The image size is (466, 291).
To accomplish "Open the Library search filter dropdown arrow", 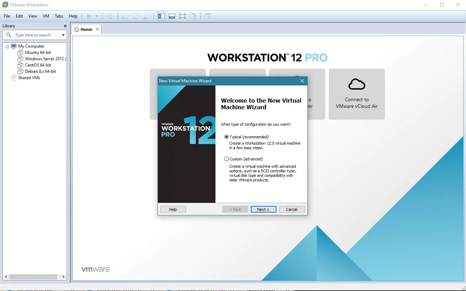I will [63, 35].
